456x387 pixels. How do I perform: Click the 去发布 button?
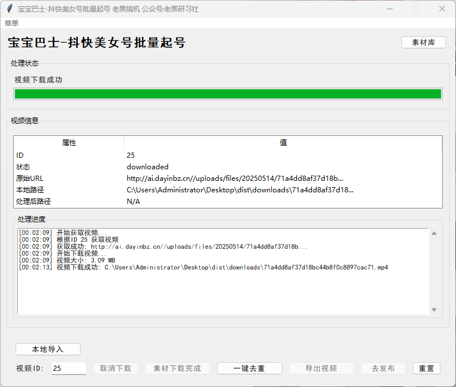click(383, 369)
